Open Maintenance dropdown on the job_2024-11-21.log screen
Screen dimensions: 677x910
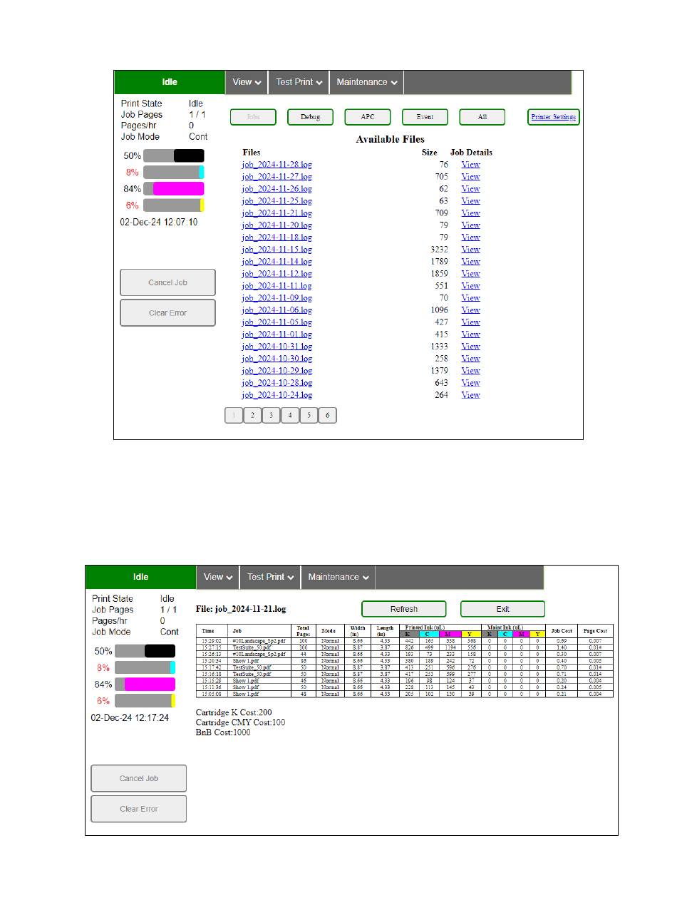pos(338,577)
